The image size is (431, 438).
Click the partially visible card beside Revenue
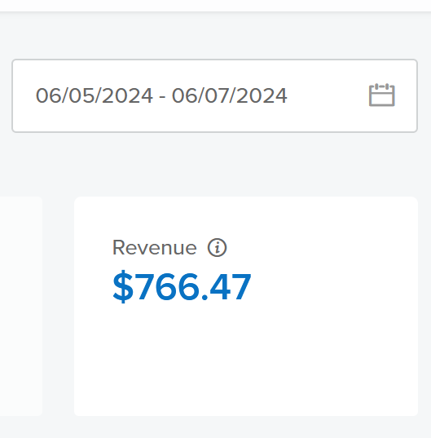point(21,306)
